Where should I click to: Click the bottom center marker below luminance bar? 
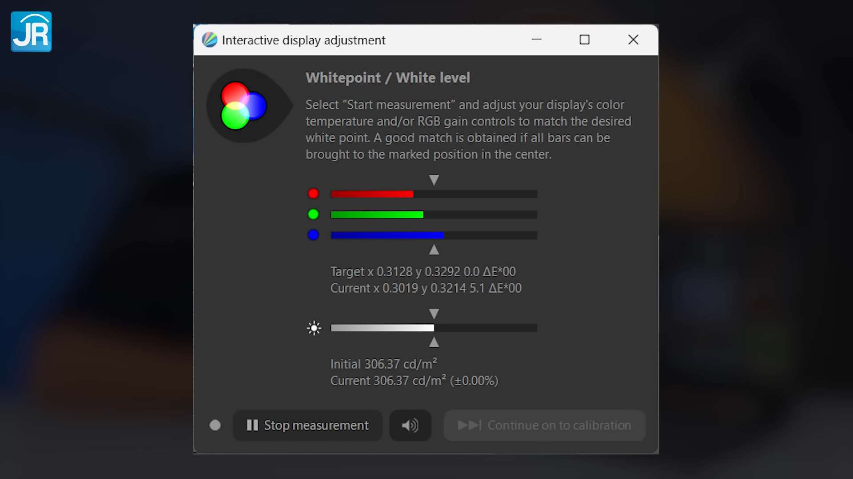(434, 342)
